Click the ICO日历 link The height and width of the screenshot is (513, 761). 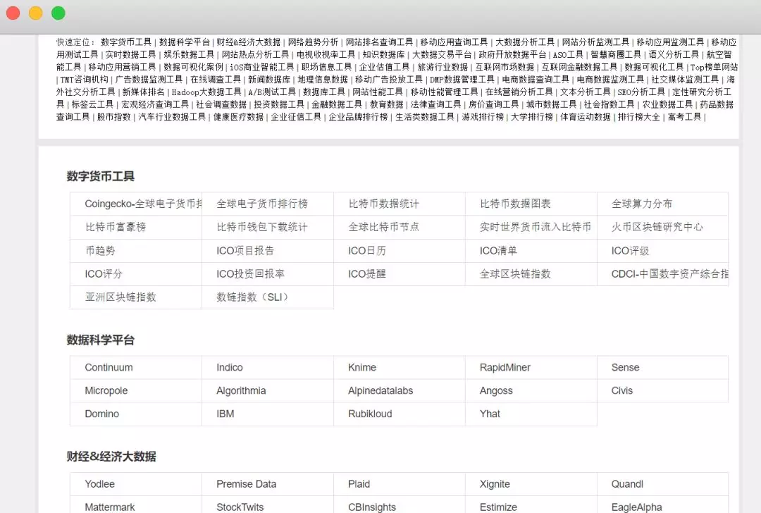367,250
